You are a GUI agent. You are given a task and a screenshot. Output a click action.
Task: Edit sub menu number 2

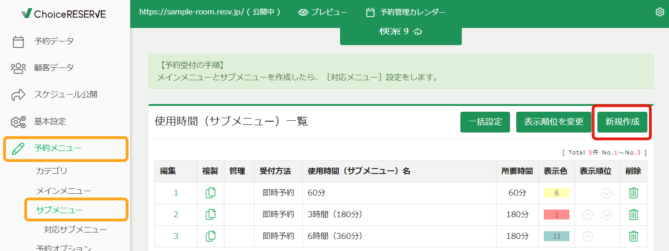coord(176,214)
